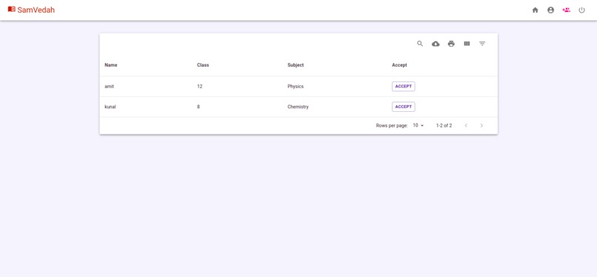
Task: Open the pink group requests icon
Action: tap(566, 10)
